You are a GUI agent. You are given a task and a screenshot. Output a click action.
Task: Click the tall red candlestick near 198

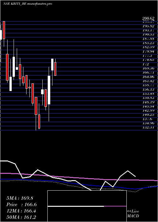4,30
